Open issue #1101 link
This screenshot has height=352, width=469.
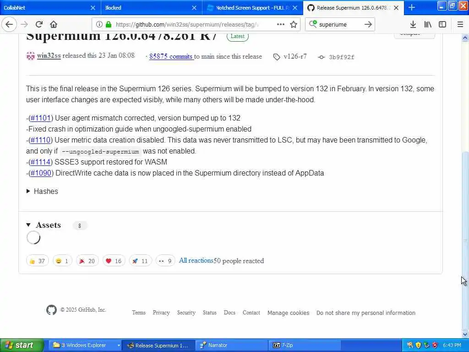41,118
